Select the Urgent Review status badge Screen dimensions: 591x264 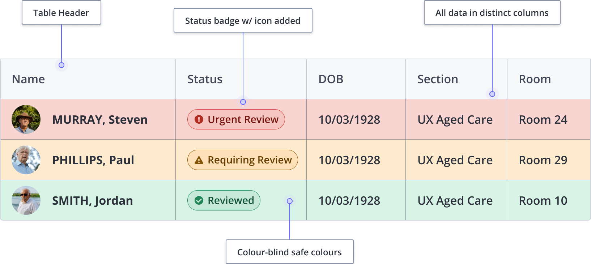[x=236, y=119]
